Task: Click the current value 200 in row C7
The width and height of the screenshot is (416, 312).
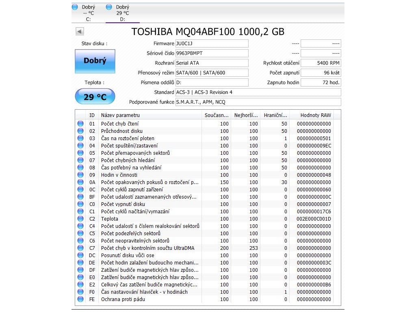Action: click(224, 248)
